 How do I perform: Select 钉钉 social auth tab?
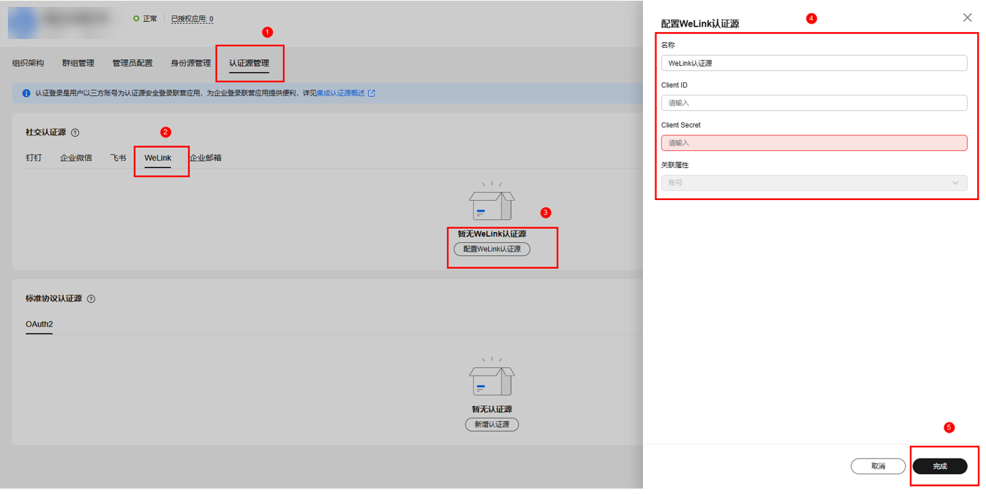coord(34,158)
